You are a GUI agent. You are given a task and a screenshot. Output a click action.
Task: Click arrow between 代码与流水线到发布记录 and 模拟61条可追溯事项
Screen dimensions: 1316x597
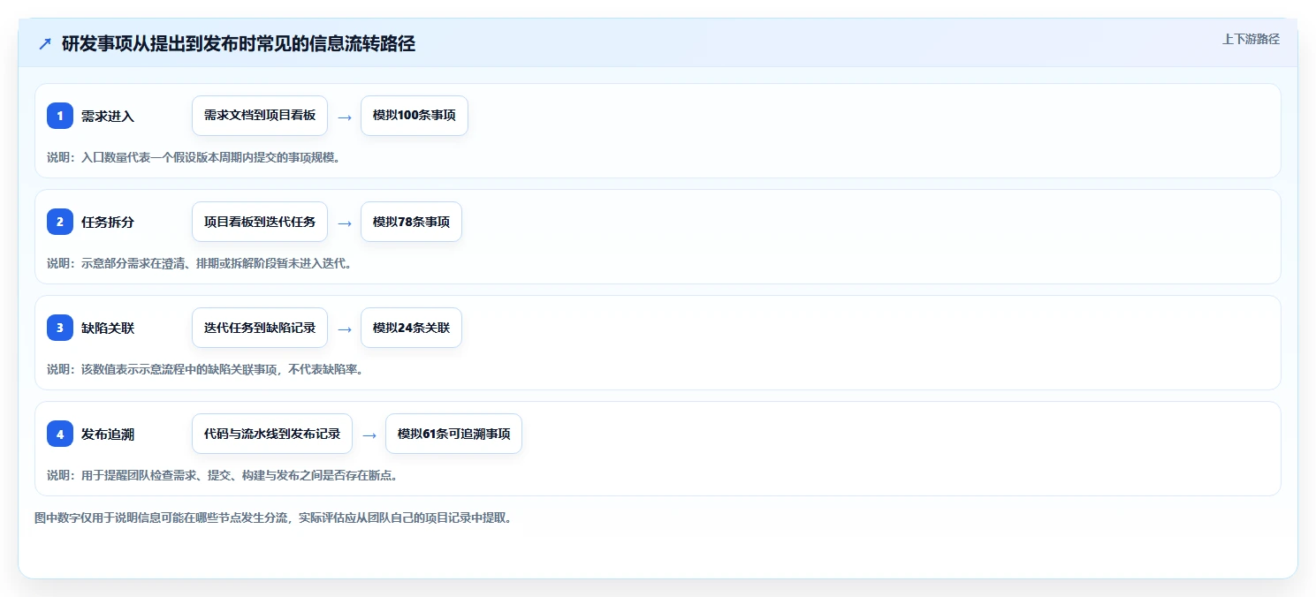369,435
